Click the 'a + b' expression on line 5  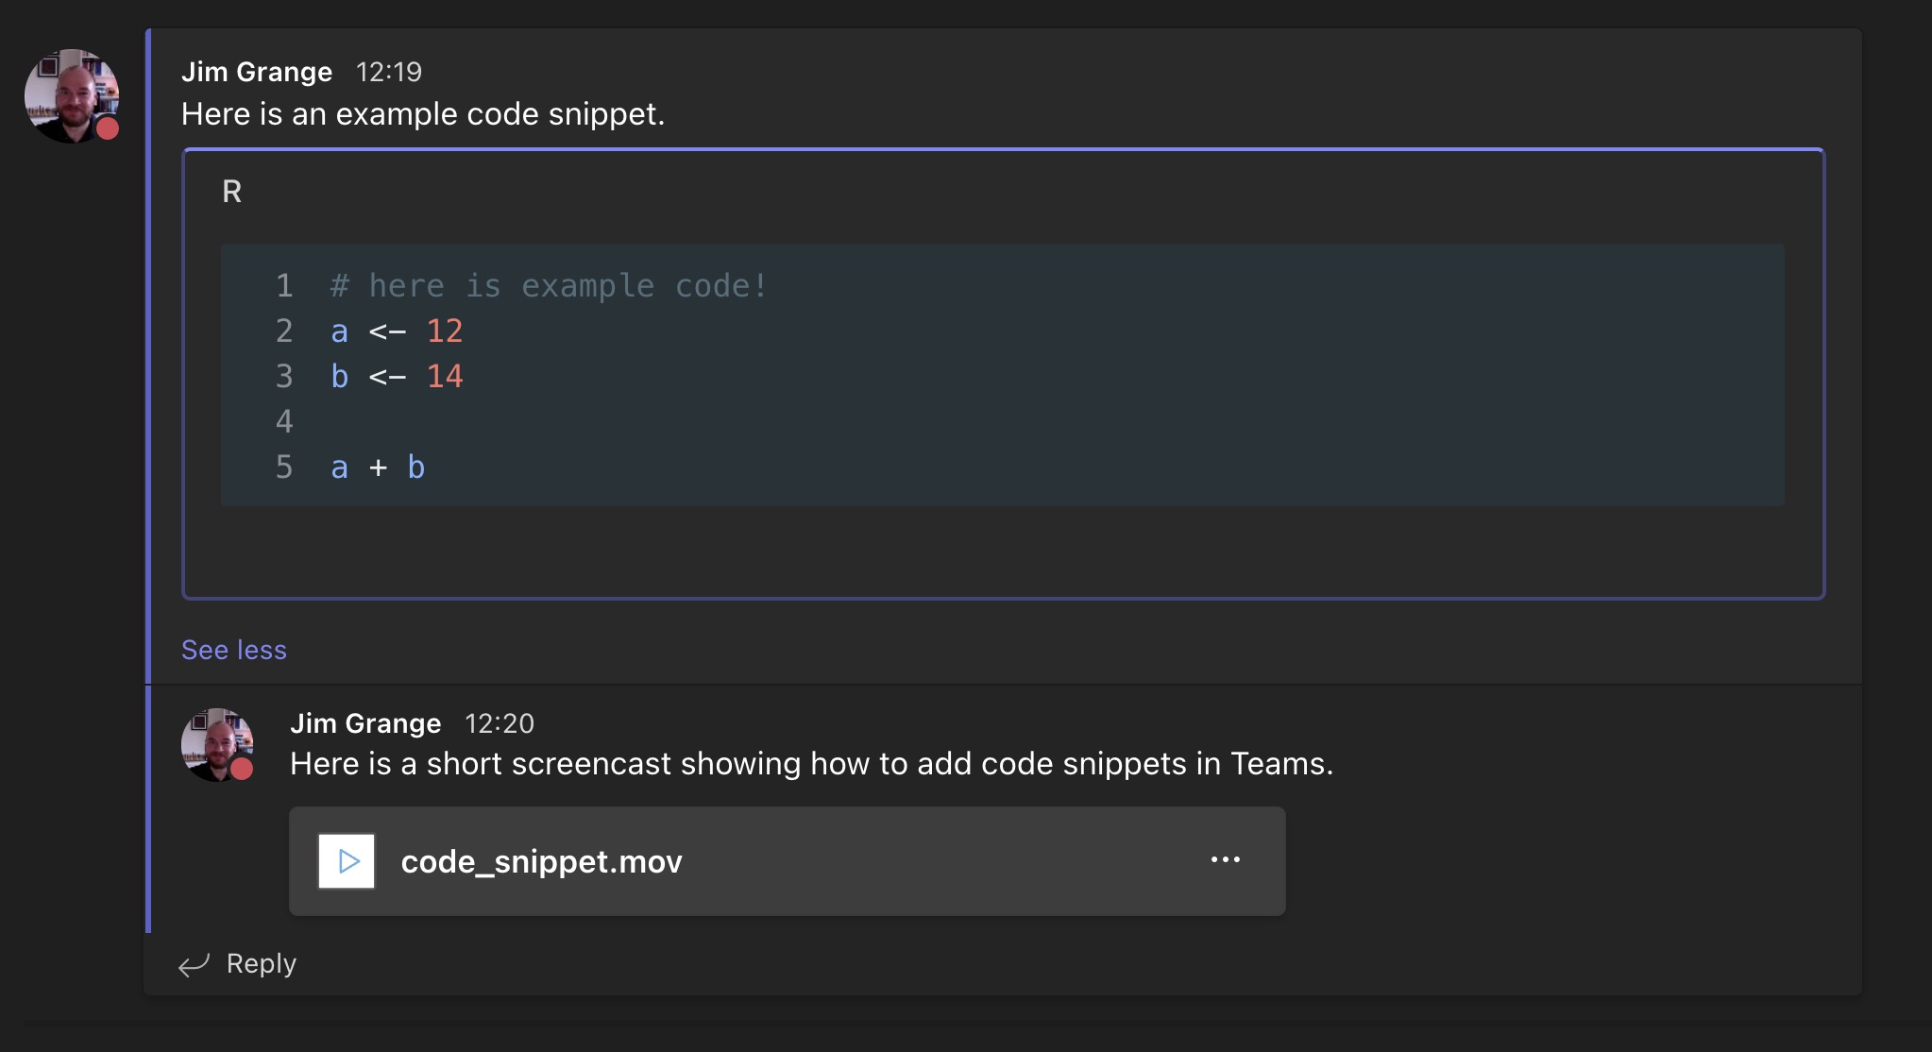(378, 467)
